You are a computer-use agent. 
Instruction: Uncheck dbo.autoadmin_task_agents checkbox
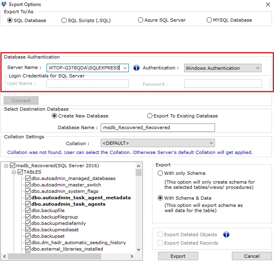click(x=28, y=204)
